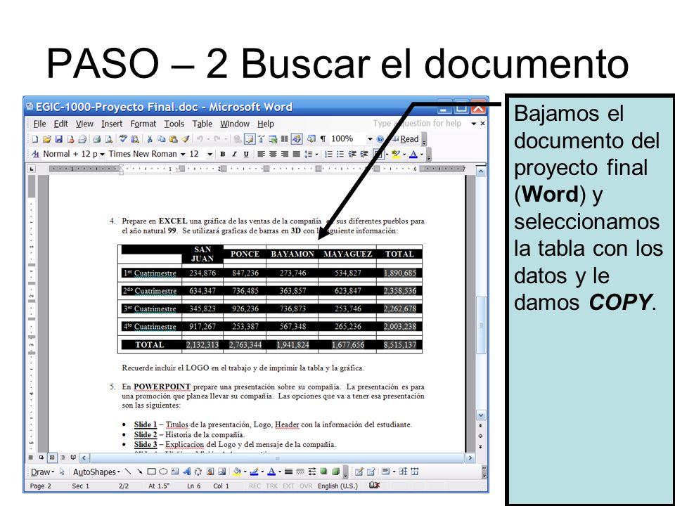Switch to Normal view button
675x506 pixels.
click(x=30, y=458)
